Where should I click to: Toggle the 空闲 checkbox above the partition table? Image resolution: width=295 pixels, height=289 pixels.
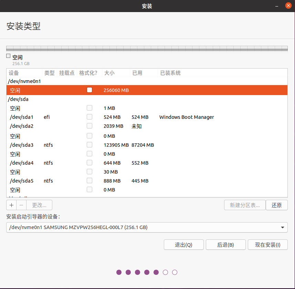(8, 55)
